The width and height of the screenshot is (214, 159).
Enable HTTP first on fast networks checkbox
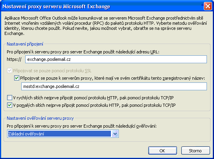click(9, 98)
